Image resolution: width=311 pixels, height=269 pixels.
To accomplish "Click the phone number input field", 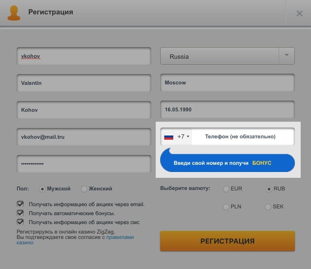I will 242,137.
